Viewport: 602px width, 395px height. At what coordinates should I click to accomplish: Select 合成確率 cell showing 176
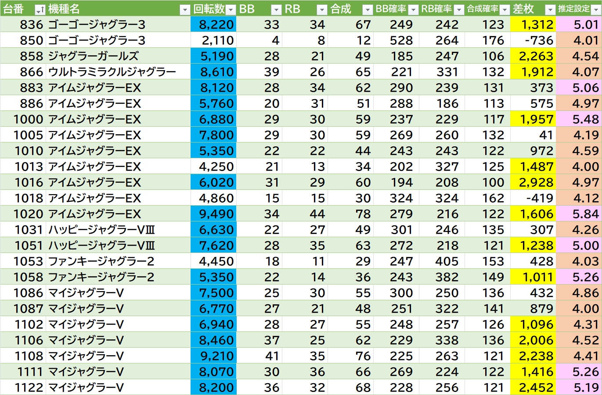(487, 40)
